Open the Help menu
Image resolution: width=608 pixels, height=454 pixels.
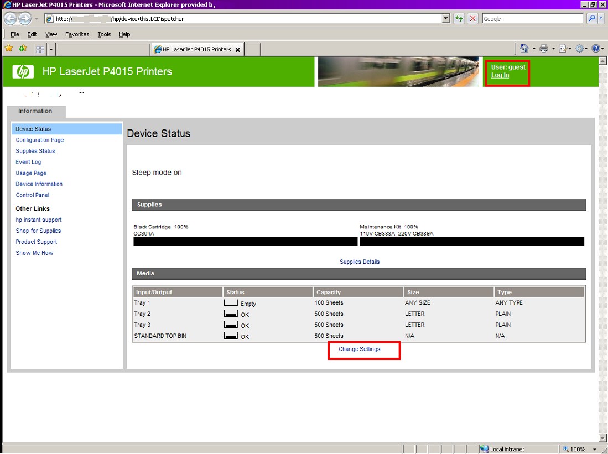click(124, 34)
